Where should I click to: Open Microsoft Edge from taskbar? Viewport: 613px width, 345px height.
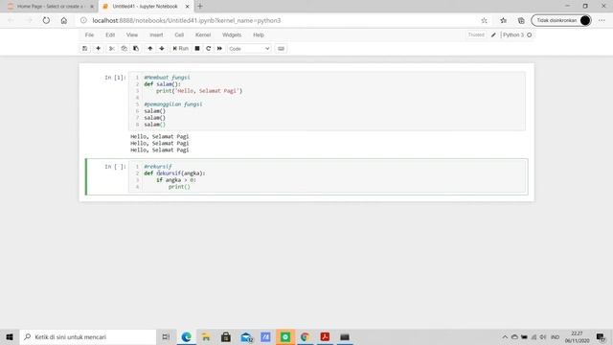tap(186, 336)
